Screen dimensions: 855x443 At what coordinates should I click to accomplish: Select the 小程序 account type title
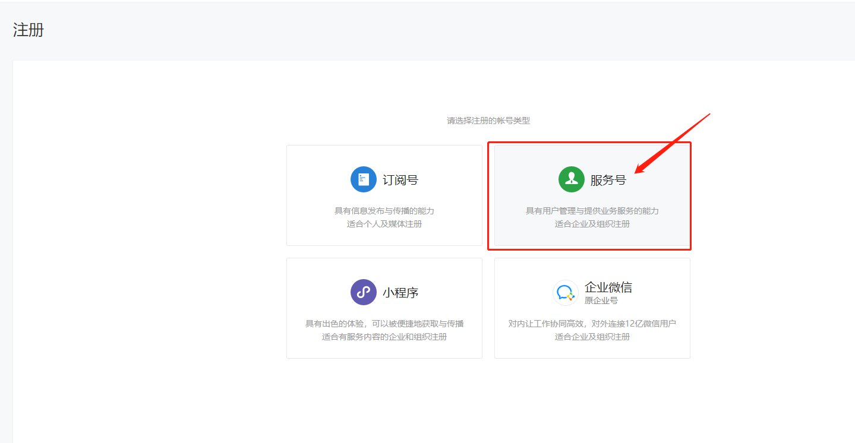coord(400,293)
